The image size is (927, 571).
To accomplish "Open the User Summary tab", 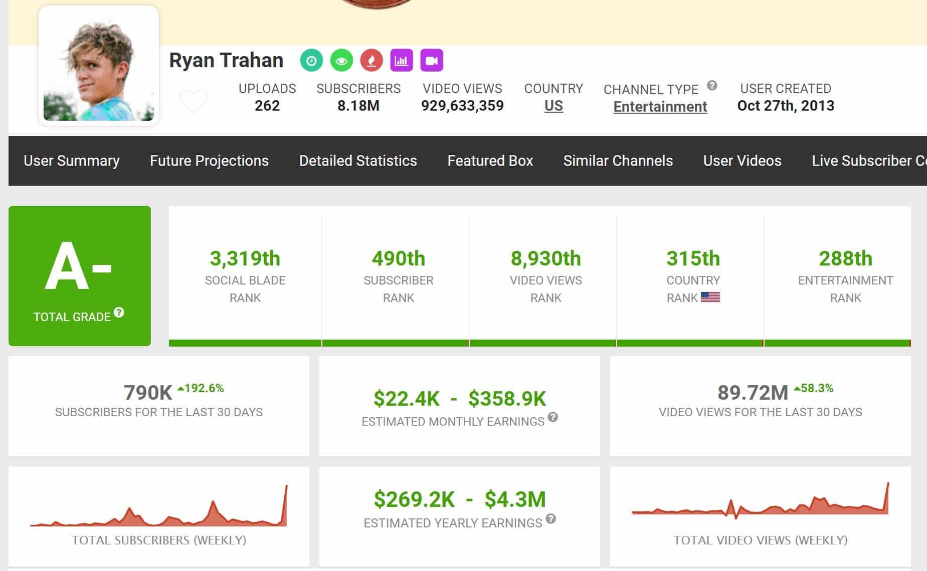I will pos(72,161).
